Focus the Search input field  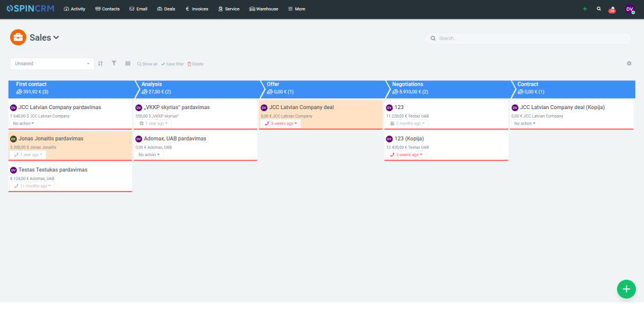click(528, 39)
